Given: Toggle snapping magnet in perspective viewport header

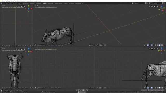Looking at the screenshot, I should click(100, 45).
